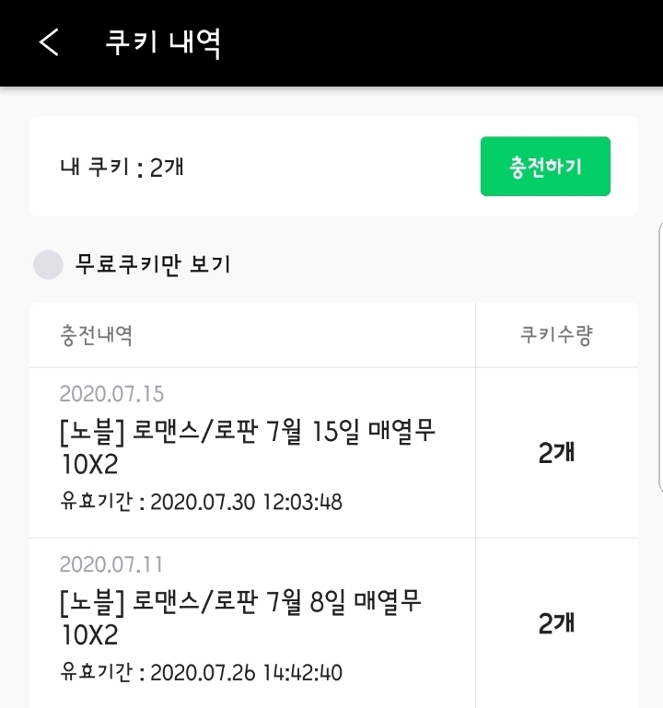Tap validity date 2020.07.30 12:03:48
This screenshot has height=708, width=663.
[246, 502]
